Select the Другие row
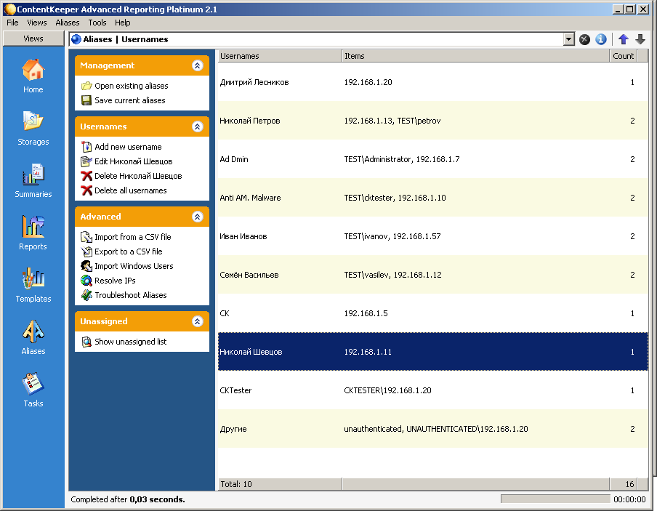 coord(433,430)
